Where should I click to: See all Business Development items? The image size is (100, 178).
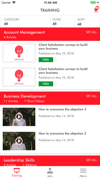point(91,96)
